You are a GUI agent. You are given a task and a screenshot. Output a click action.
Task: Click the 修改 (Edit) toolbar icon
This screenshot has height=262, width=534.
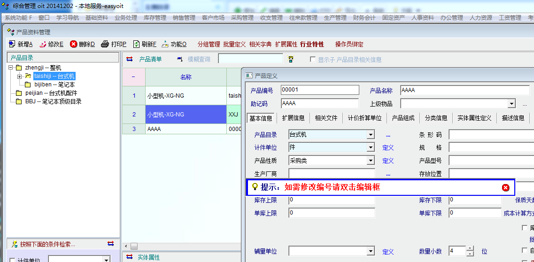point(43,44)
